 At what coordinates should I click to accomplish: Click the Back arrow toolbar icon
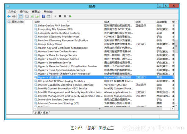[x=9, y=16]
